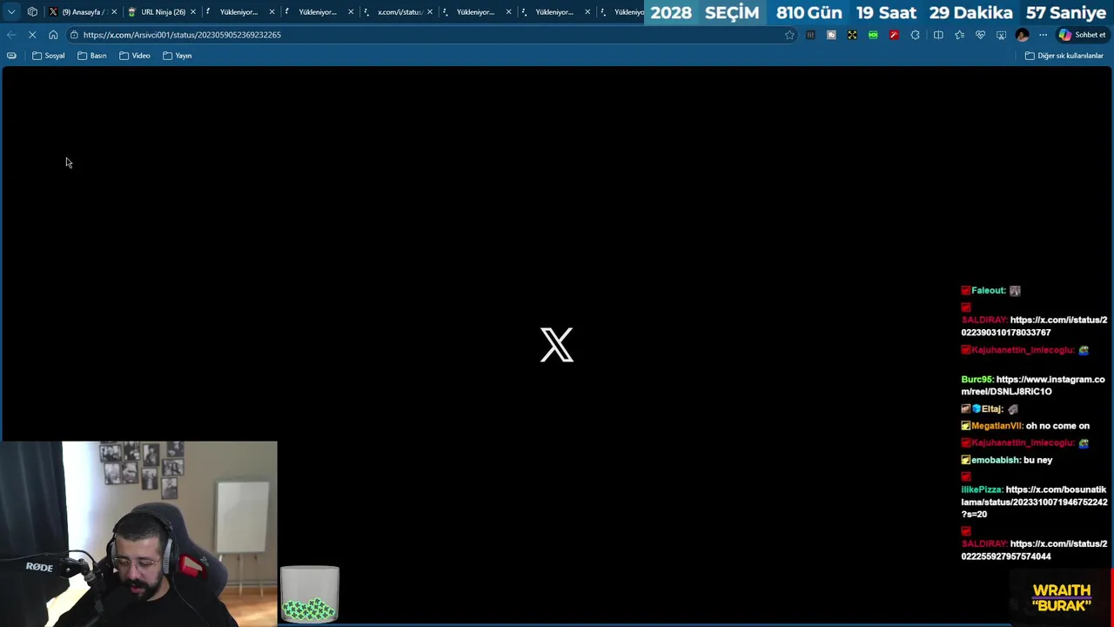Go back to the previous page

(x=11, y=35)
